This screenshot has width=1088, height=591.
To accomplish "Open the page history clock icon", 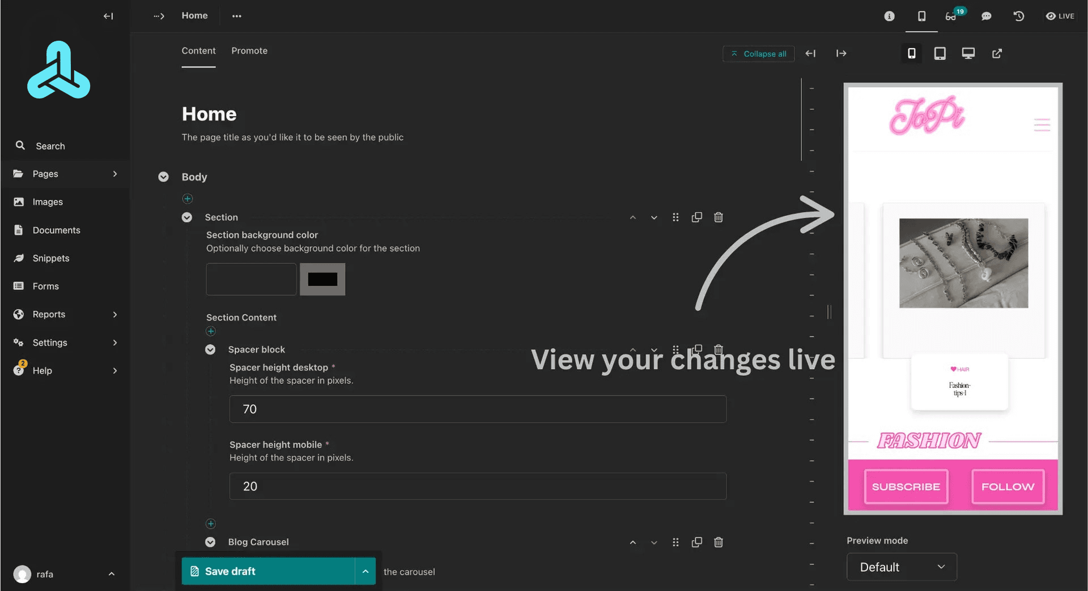I will (1018, 16).
